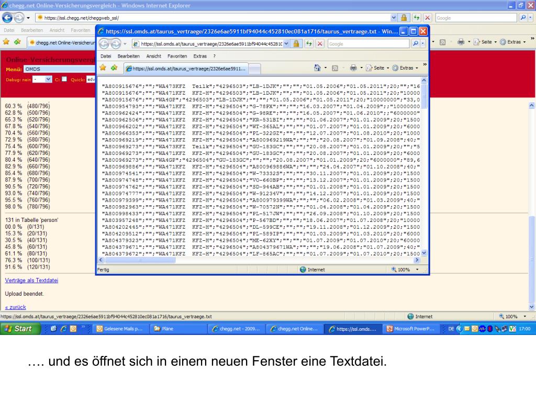Open Print dropdown arrow in popup command bar
Image resolution: width=536 pixels, height=402 pixels.
tap(361, 68)
